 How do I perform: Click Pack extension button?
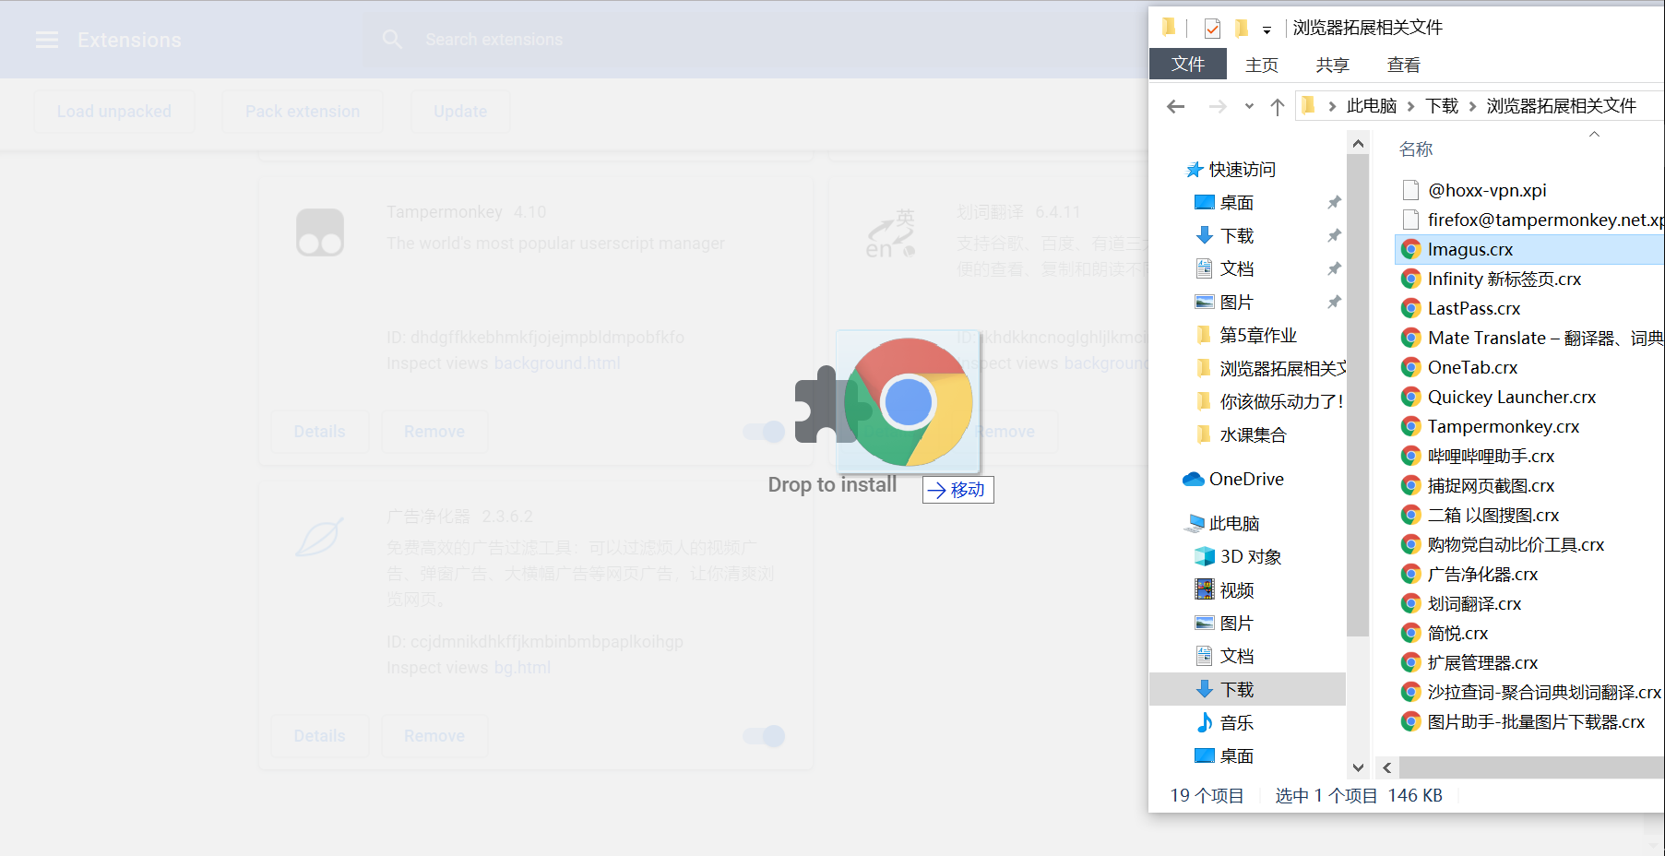[x=303, y=112]
